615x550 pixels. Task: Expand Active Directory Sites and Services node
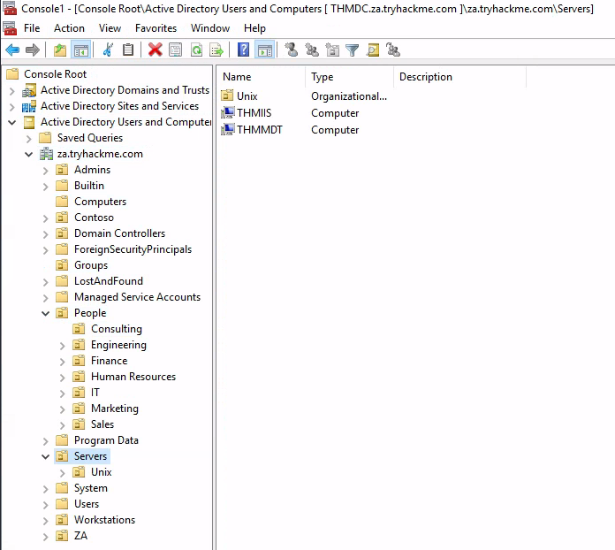coord(12,107)
